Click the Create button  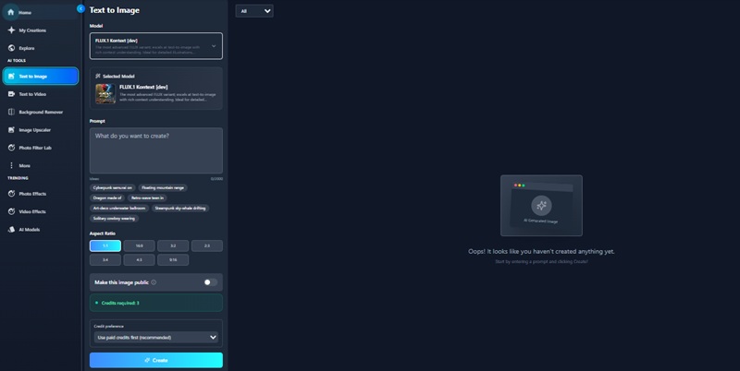pyautogui.click(x=156, y=360)
